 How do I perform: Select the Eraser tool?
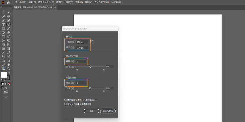(8, 33)
